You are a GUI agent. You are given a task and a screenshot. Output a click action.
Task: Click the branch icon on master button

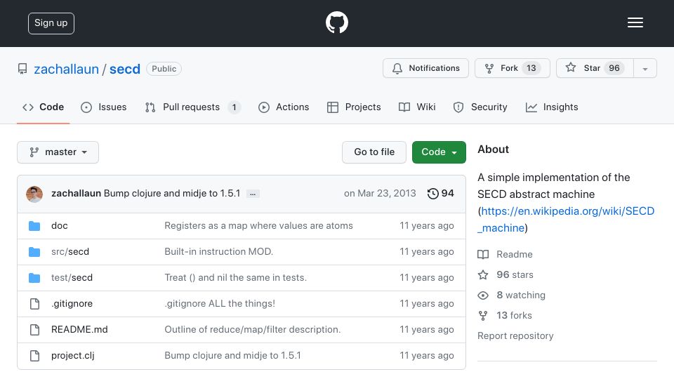click(x=34, y=152)
